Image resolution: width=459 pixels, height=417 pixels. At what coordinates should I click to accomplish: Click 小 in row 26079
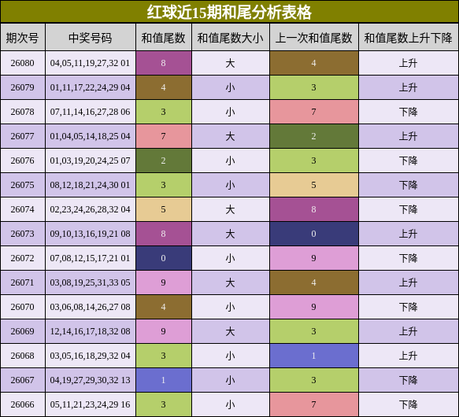pos(231,87)
